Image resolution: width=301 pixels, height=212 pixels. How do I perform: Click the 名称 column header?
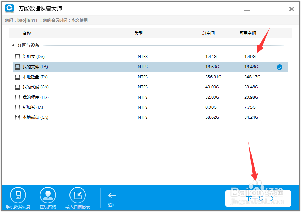[27, 33]
